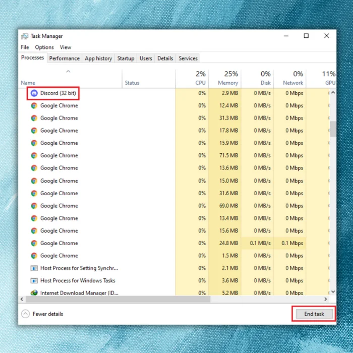
Task: Select the Processes tab
Action: [x=33, y=57]
